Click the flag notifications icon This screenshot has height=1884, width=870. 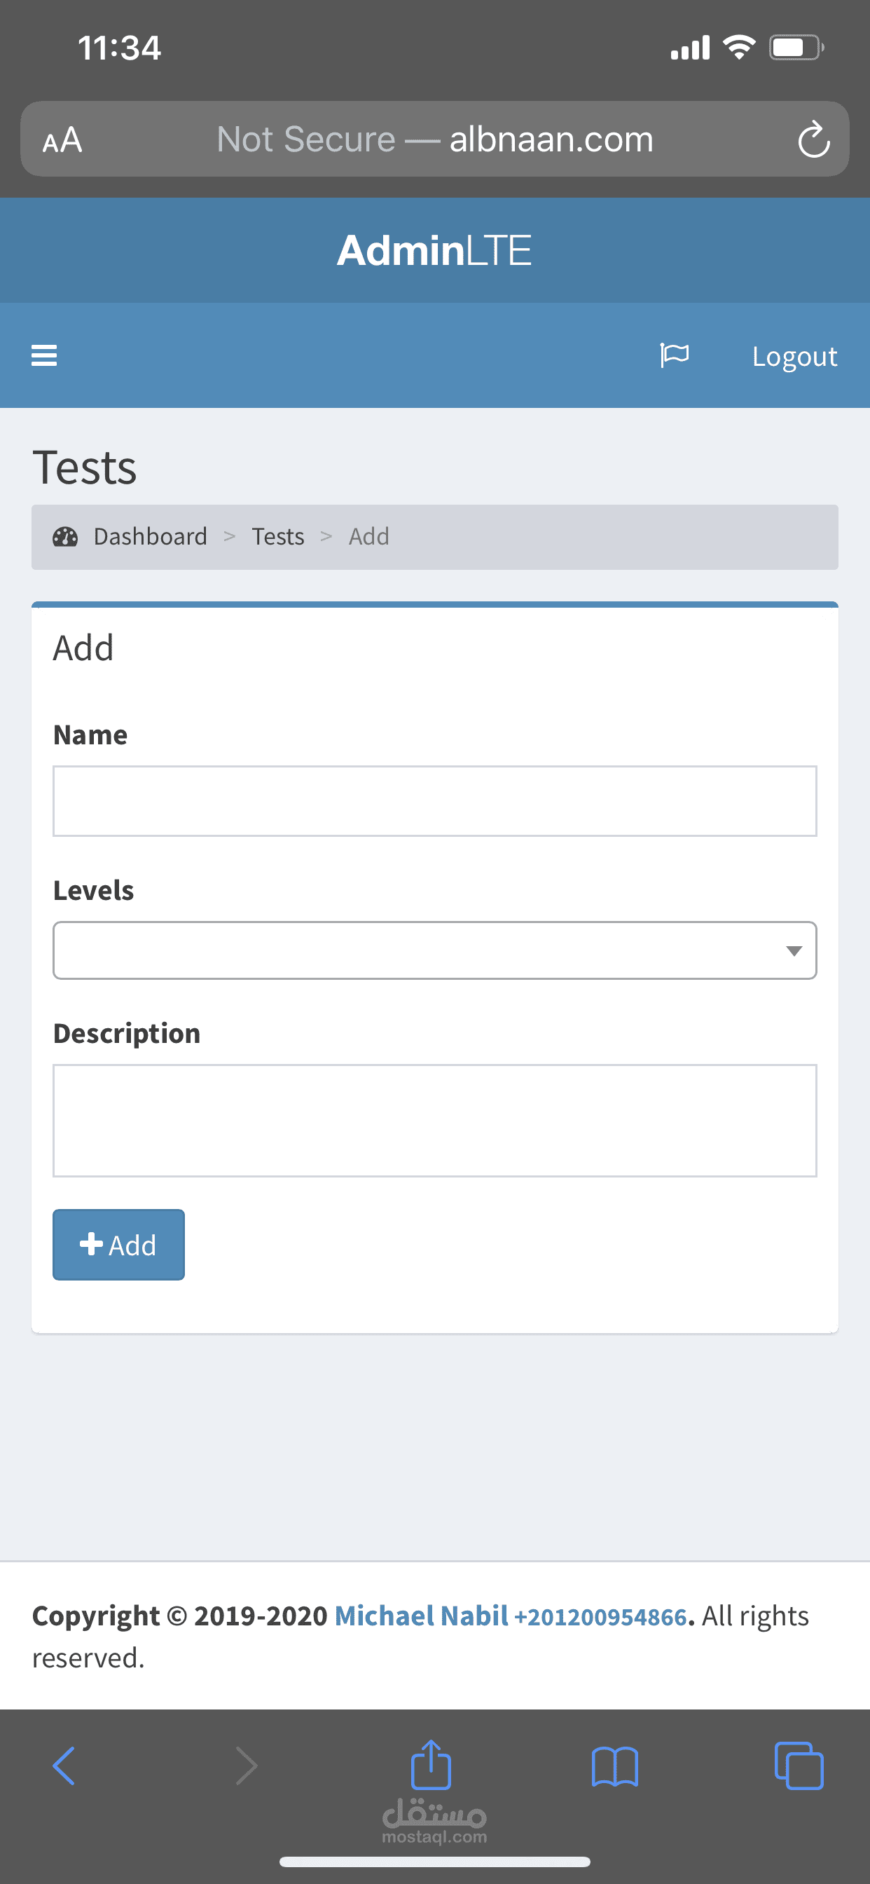point(674,355)
